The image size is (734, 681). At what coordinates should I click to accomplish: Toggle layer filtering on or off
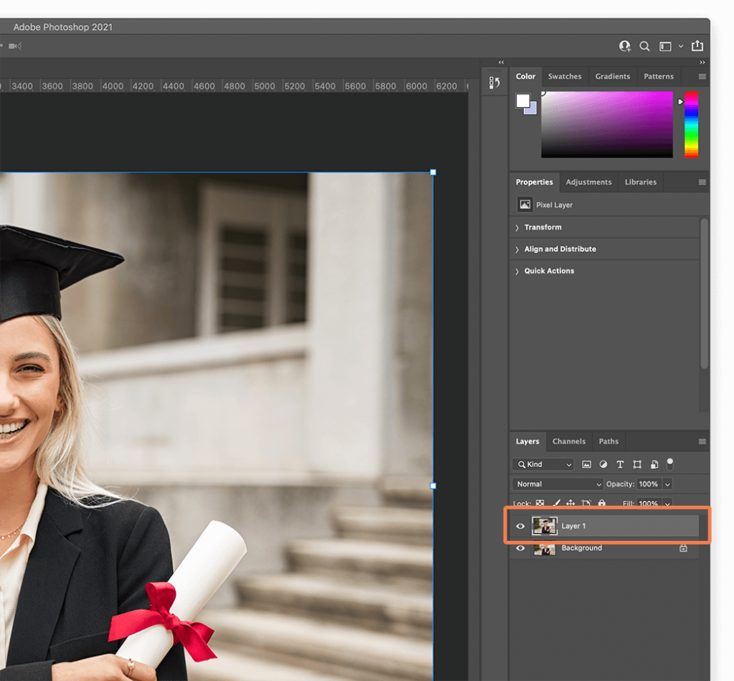pyautogui.click(x=670, y=464)
